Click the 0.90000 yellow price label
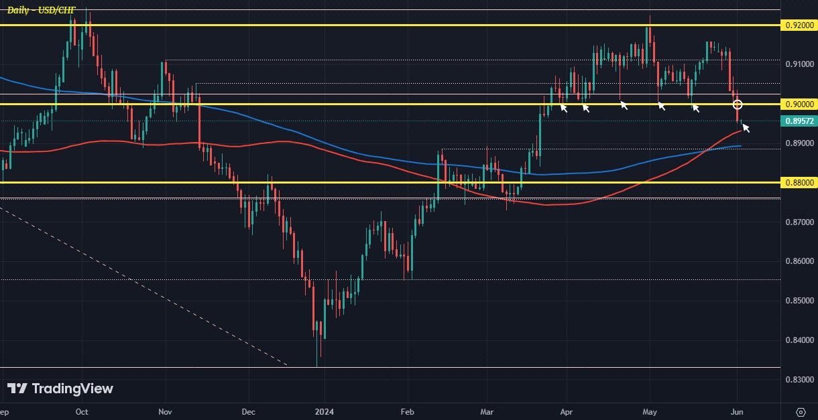The image size is (818, 420). 798,104
